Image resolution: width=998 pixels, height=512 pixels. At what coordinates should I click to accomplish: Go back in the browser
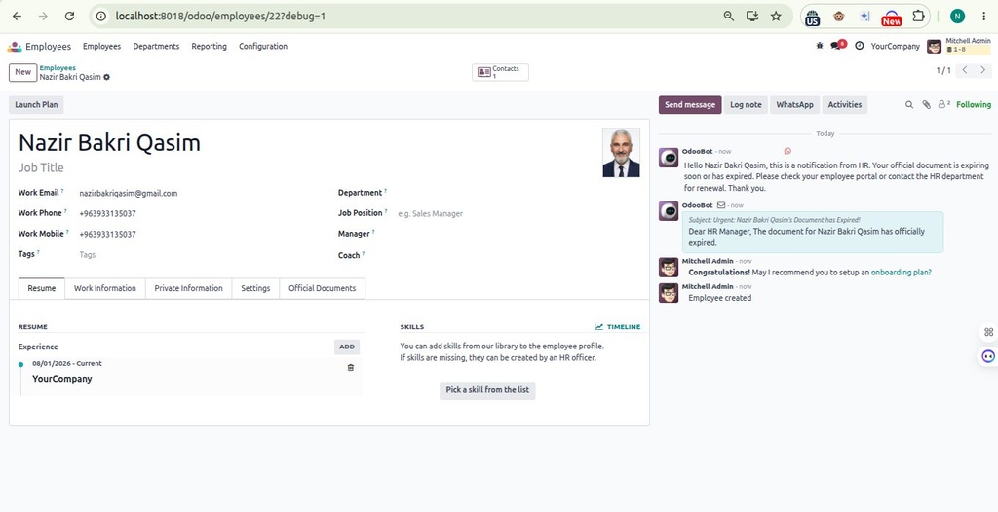coord(17,16)
